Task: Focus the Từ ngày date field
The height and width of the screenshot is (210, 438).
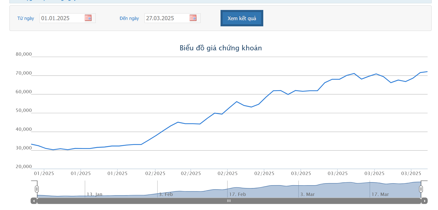Action: click(62, 18)
